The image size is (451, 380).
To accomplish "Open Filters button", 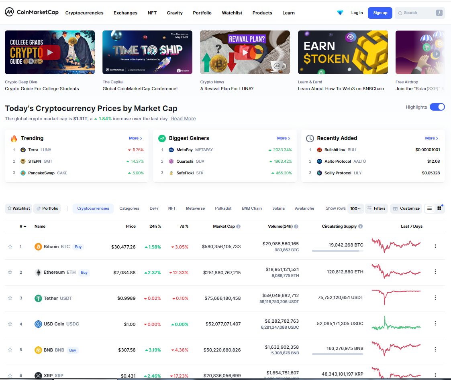I will pyautogui.click(x=377, y=208).
